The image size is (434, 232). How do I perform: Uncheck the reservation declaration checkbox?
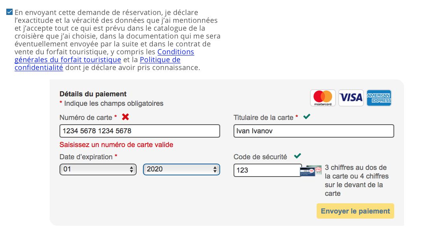coord(9,12)
